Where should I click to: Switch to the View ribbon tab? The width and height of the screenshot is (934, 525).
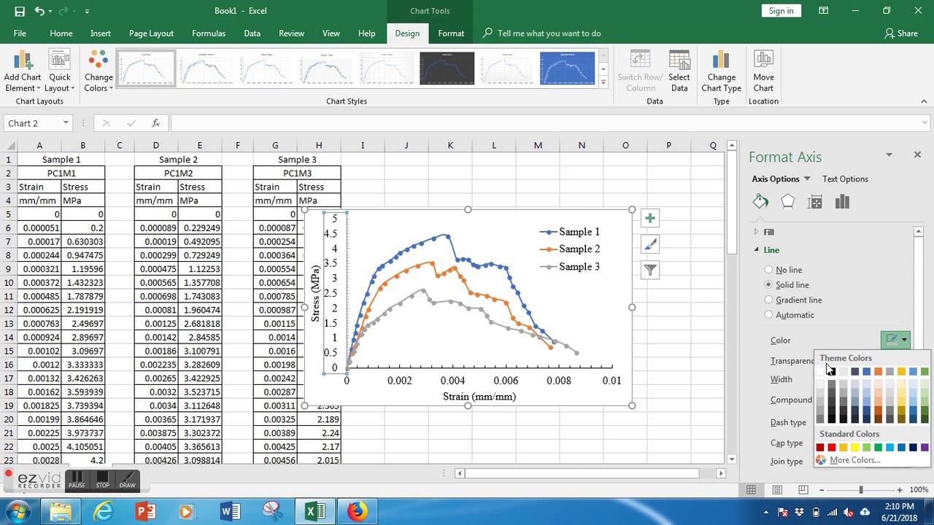[331, 34]
